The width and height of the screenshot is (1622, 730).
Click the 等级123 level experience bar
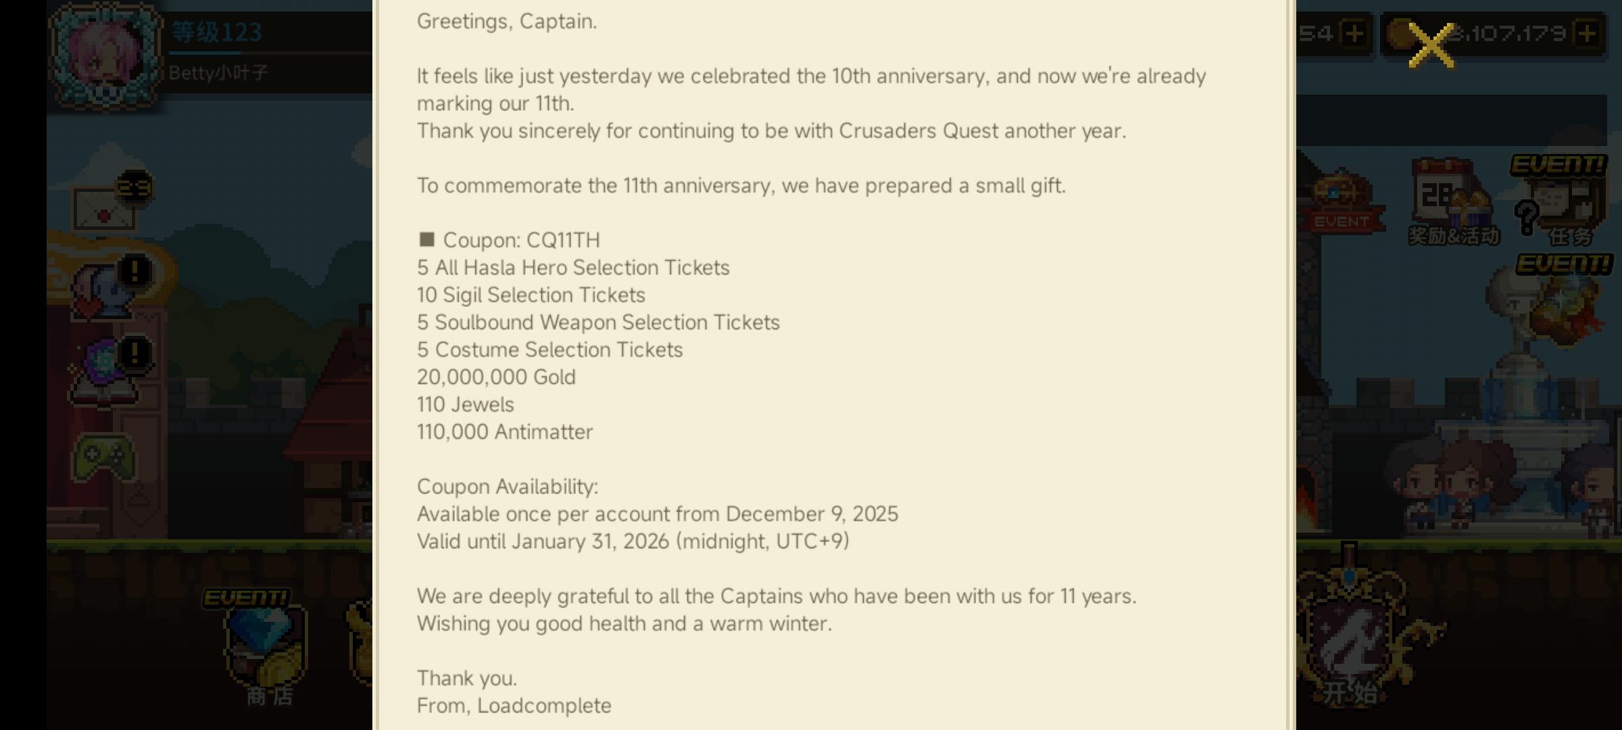[x=216, y=34]
